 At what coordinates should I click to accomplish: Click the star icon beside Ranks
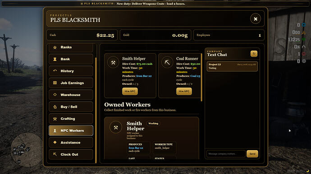(55, 48)
